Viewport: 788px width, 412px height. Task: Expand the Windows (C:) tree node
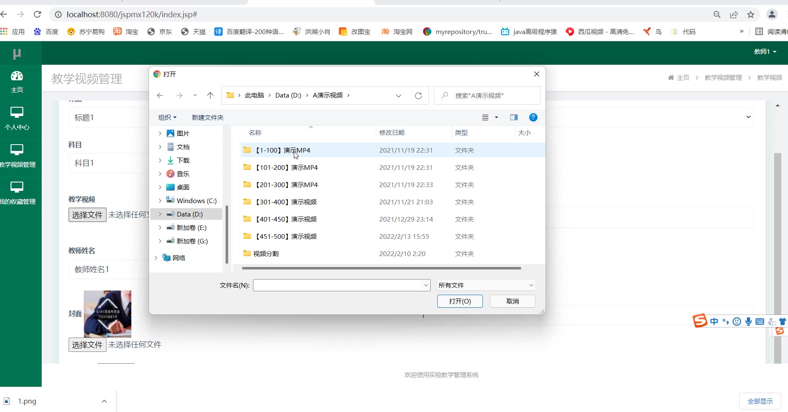(x=160, y=201)
